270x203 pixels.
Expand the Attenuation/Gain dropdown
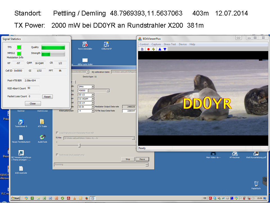point(93,111)
